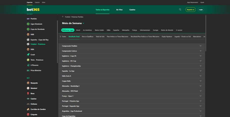The width and height of the screenshot is (230, 117).
Task: Select the Crash rocket icon
Action: click(x=28, y=55)
